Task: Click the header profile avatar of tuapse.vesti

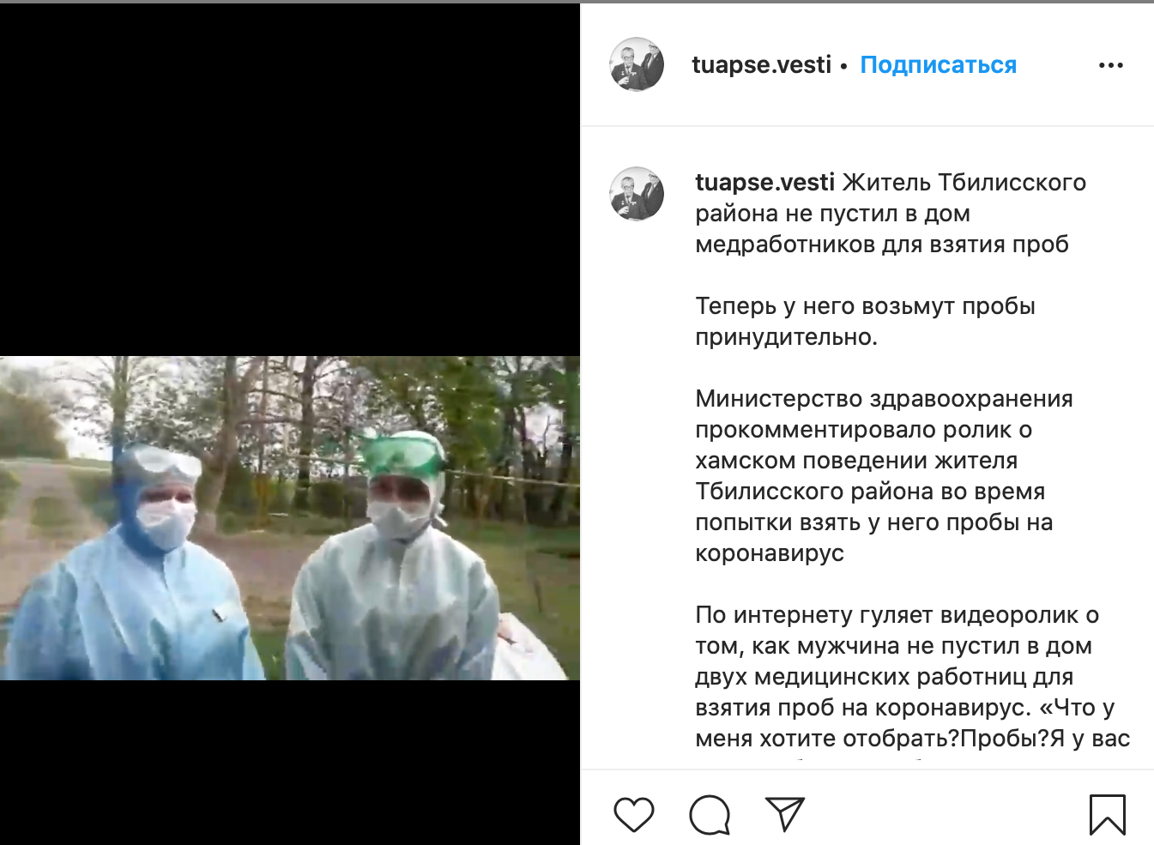Action: [637, 64]
